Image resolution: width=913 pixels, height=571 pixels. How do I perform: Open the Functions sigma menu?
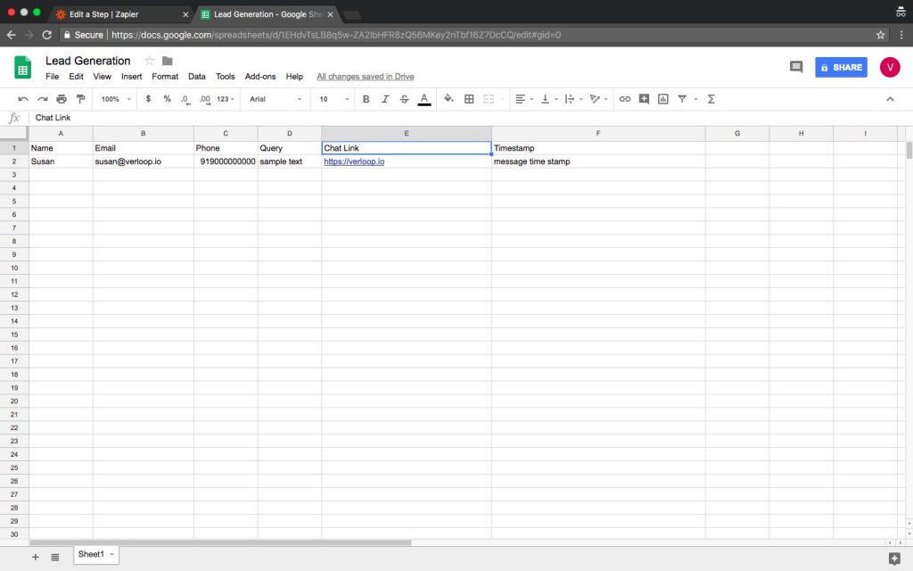point(711,99)
